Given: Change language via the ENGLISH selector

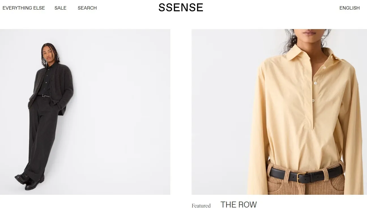Looking at the screenshot, I should click(349, 8).
